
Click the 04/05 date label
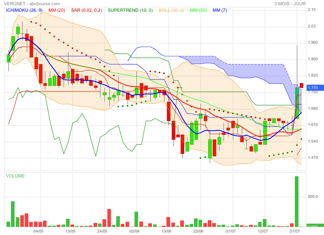[38, 231]
